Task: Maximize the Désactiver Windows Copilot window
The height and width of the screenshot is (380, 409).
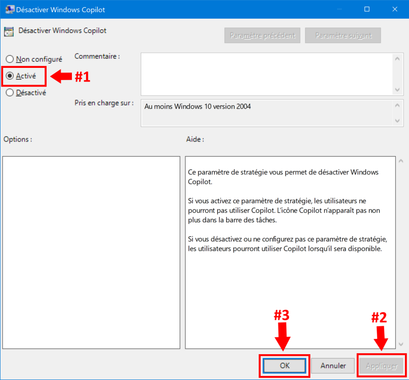Action: [367, 10]
